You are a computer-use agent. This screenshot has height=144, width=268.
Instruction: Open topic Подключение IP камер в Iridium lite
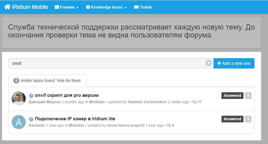pyautogui.click(x=75, y=119)
